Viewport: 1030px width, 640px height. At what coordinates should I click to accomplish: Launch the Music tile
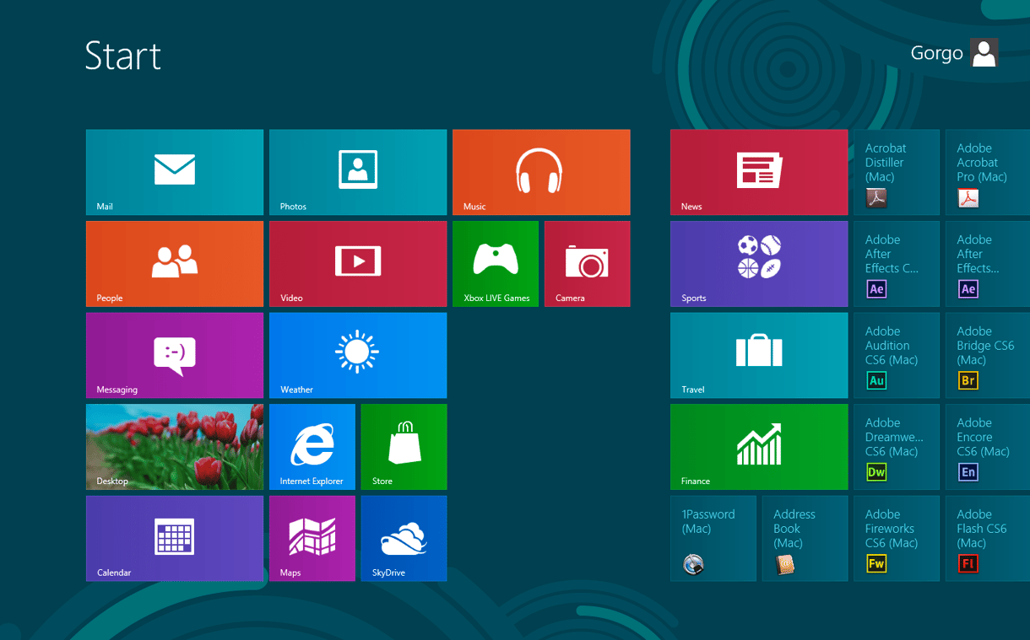tap(541, 172)
